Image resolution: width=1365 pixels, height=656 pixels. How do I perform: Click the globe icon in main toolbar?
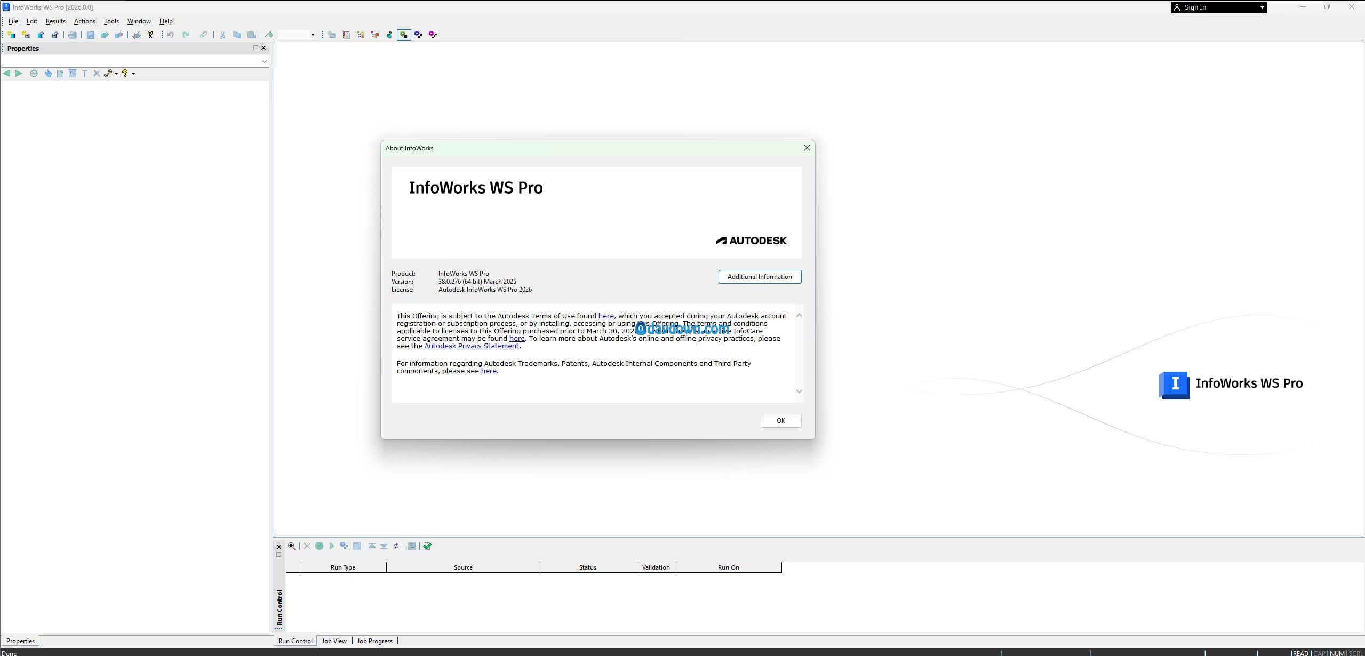pyautogui.click(x=389, y=35)
